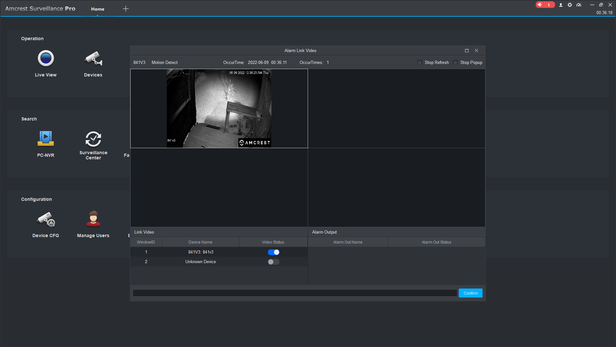Image resolution: width=616 pixels, height=347 pixels.
Task: Click the Motion Detect alarm type text
Action: click(165, 62)
